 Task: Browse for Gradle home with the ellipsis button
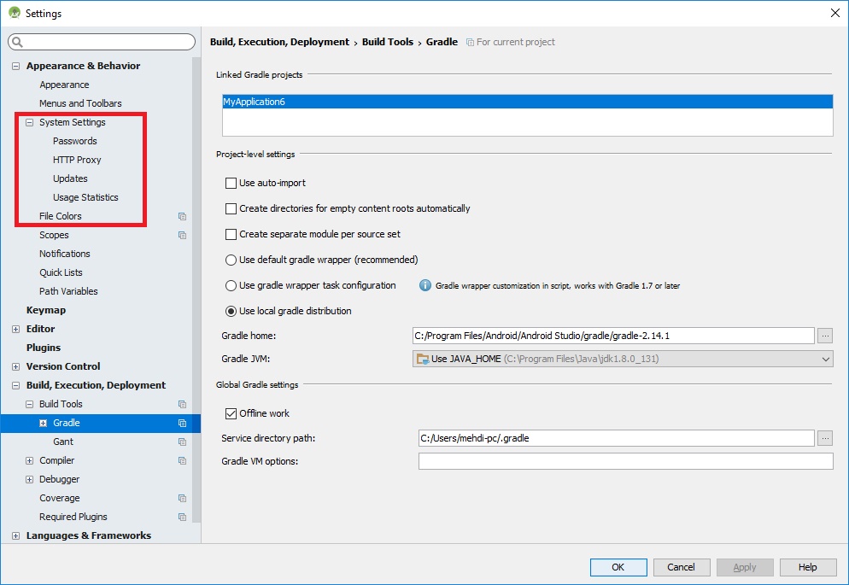coord(824,336)
